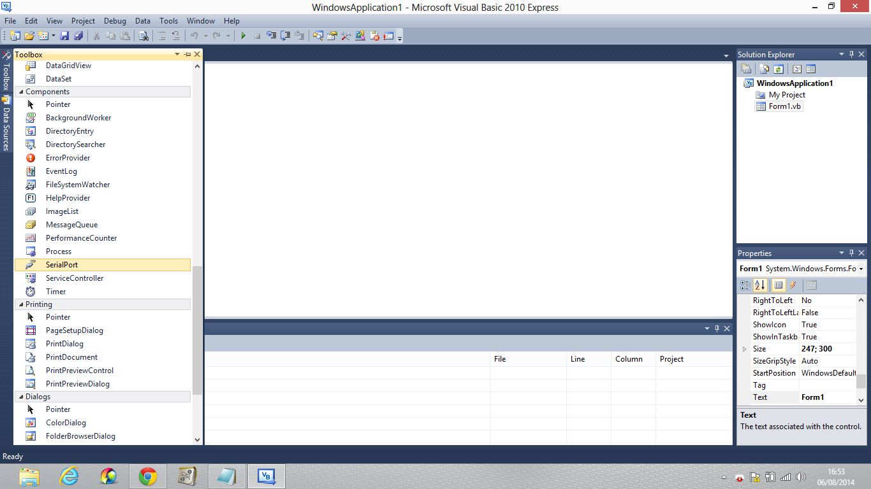Viewport: 871px width, 489px height.
Task: Expand the Size property in Properties grid
Action: pos(744,349)
